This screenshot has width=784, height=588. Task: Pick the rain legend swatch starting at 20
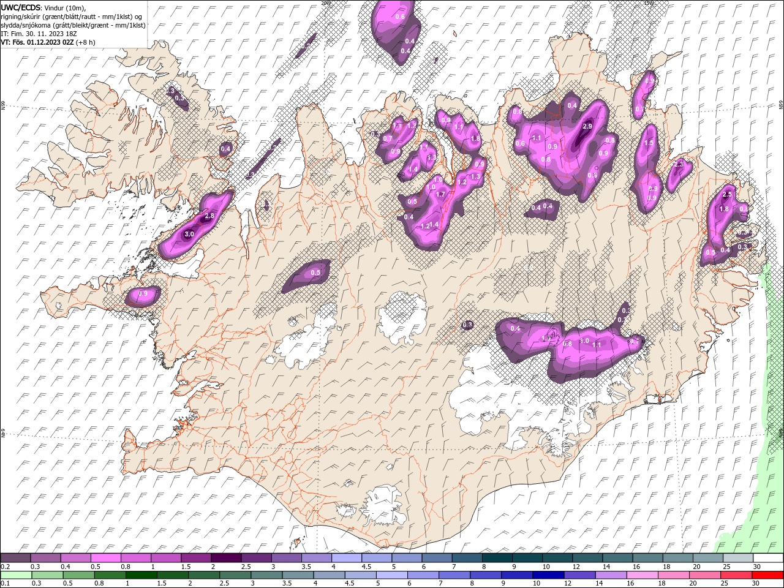click(x=704, y=575)
